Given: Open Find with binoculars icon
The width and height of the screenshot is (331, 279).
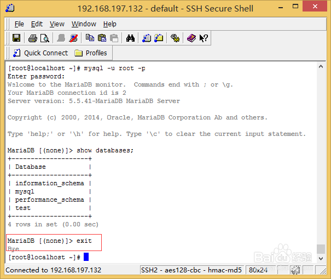Looking at the screenshot, I should (x=130, y=38).
